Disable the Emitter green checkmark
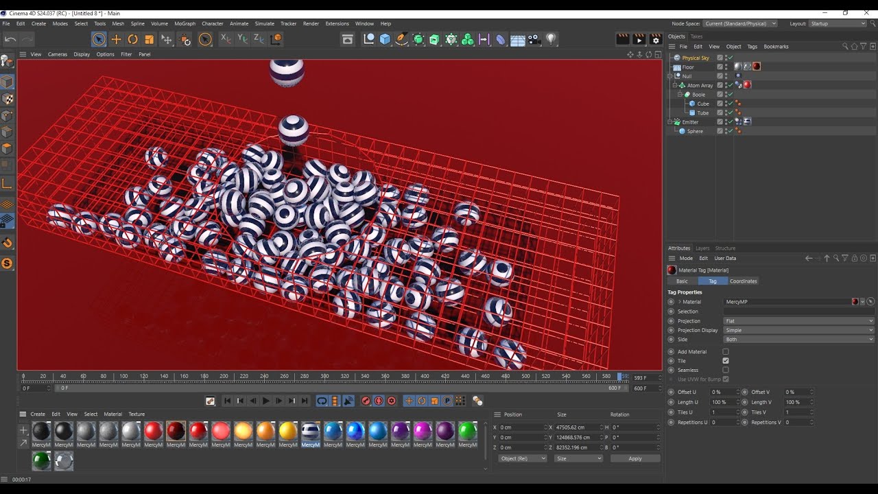Image resolution: width=878 pixels, height=494 pixels. [x=730, y=122]
